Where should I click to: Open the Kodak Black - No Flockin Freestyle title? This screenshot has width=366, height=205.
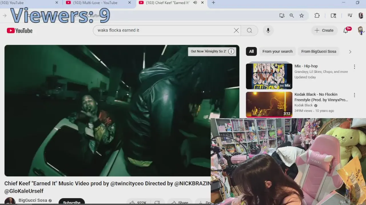[321, 97]
